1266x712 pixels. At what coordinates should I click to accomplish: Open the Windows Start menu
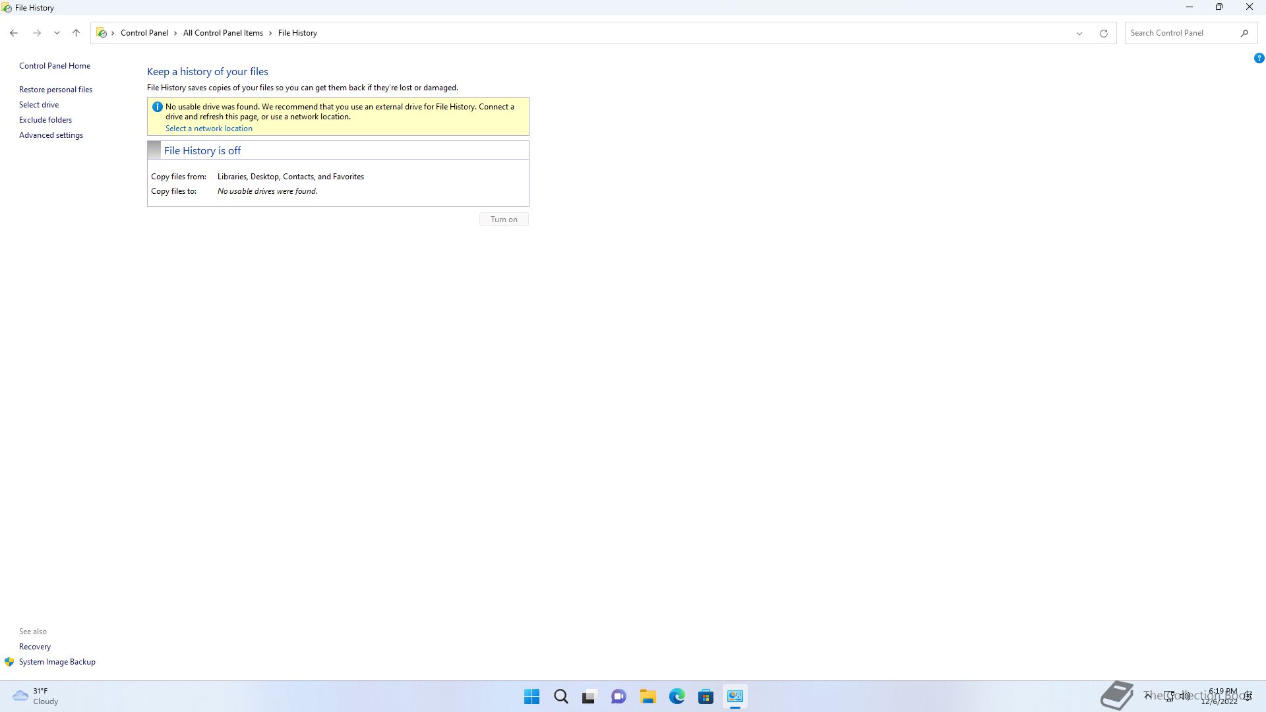pyautogui.click(x=531, y=696)
